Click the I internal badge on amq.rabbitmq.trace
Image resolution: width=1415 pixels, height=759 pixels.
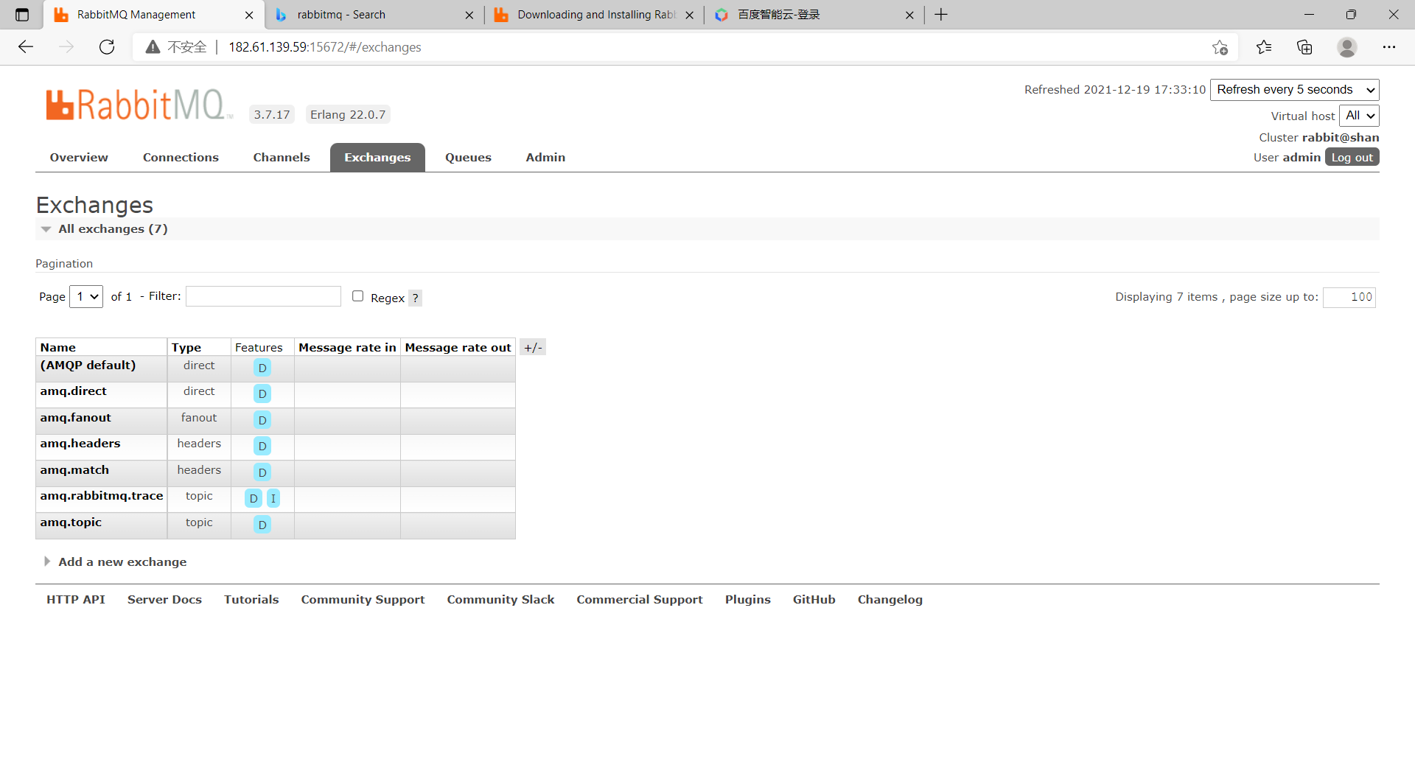pos(273,498)
